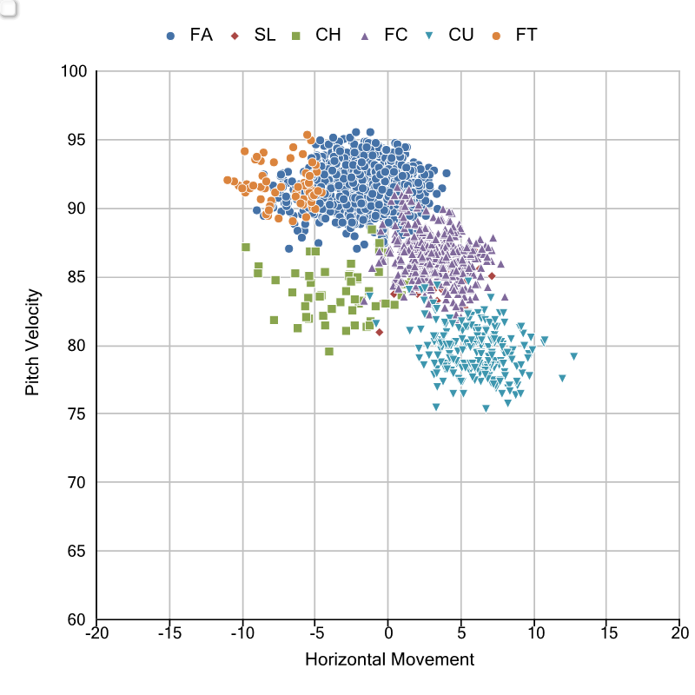
Task: Click the rightmost teal triangle data point
Action: [573, 356]
